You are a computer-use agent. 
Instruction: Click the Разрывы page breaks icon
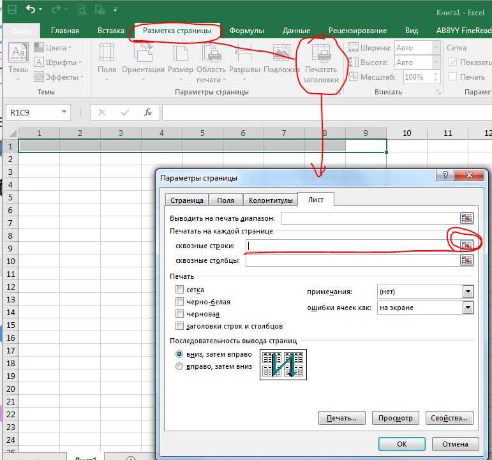244,54
